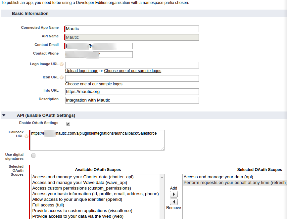287x219 pixels.
Task: Click into the Connected App Name field
Action: [x=132, y=29]
